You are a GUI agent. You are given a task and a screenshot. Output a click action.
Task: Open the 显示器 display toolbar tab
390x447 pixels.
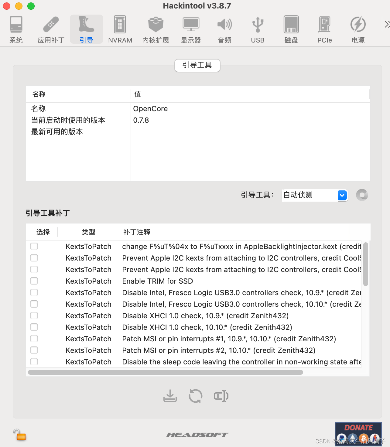(x=191, y=29)
